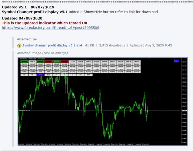Click the 'Updated 04/08/2020' heading
This screenshot has height=151, width=193.
point(22,18)
